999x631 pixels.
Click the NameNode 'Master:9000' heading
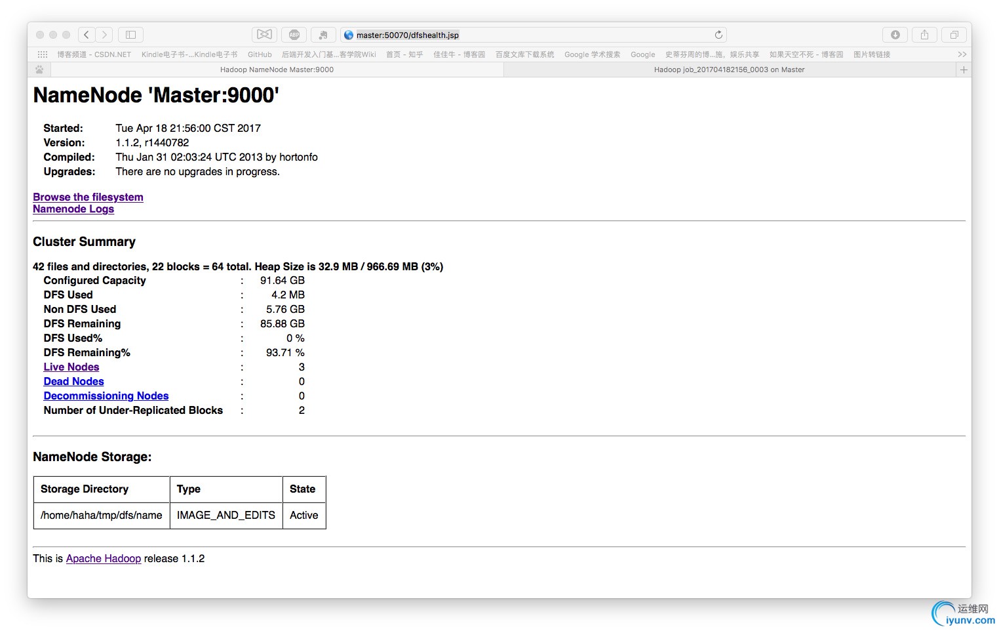pyautogui.click(x=156, y=95)
